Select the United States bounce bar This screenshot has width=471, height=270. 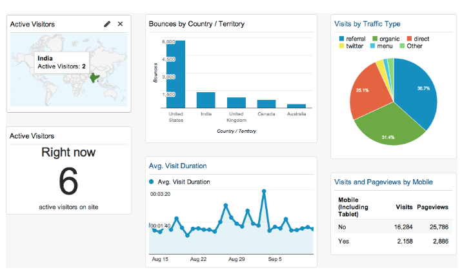[175, 74]
